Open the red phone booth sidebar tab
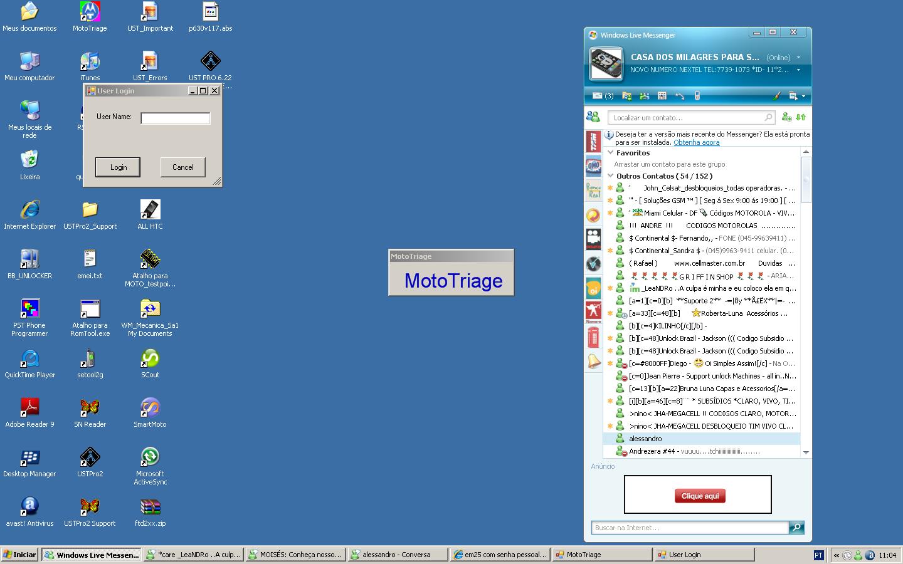Screen dimensions: 903x564 [x=593, y=337]
